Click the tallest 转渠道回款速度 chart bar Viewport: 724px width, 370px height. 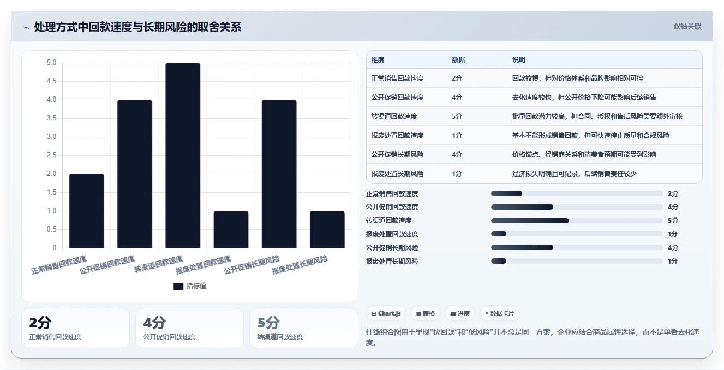click(183, 155)
